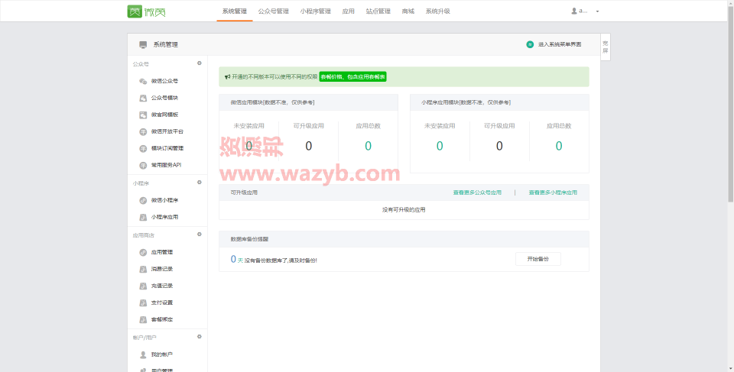The image size is (734, 372).
Task: Click the 模块订阅管理 sidebar icon
Action: tap(143, 149)
